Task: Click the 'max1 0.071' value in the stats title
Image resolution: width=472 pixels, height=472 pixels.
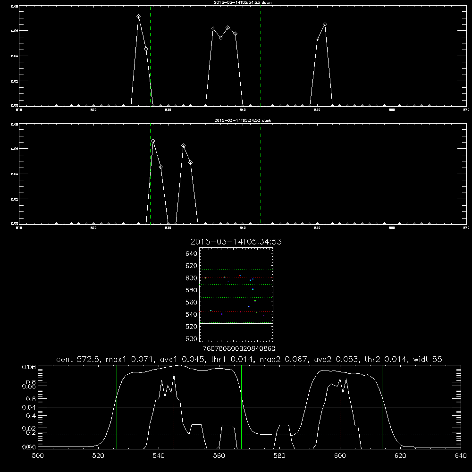Action: [130, 359]
